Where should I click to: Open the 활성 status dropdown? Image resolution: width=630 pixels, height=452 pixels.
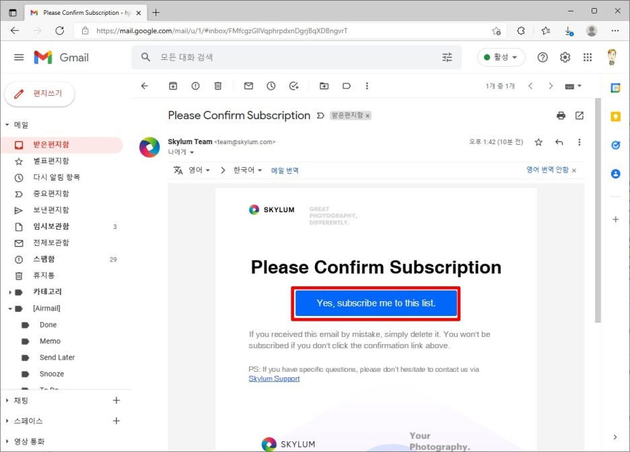pos(501,57)
